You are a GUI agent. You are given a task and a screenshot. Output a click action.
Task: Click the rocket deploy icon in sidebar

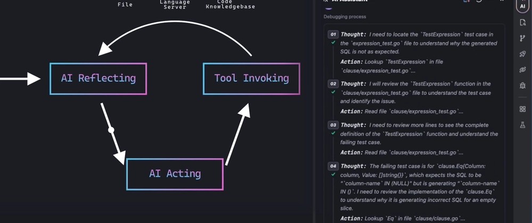coord(522,54)
